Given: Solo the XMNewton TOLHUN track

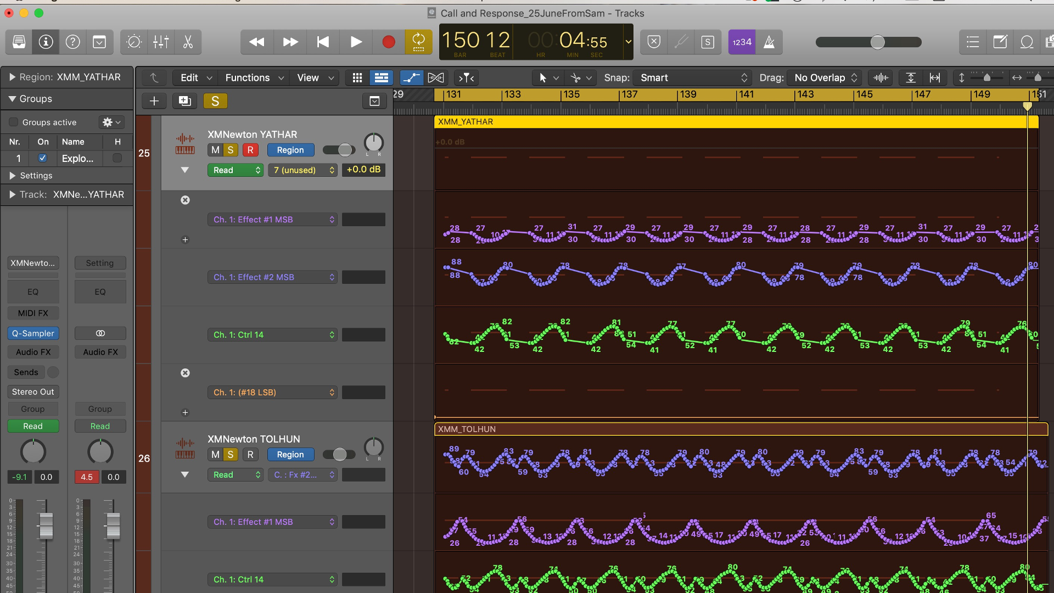Looking at the screenshot, I should coord(230,454).
